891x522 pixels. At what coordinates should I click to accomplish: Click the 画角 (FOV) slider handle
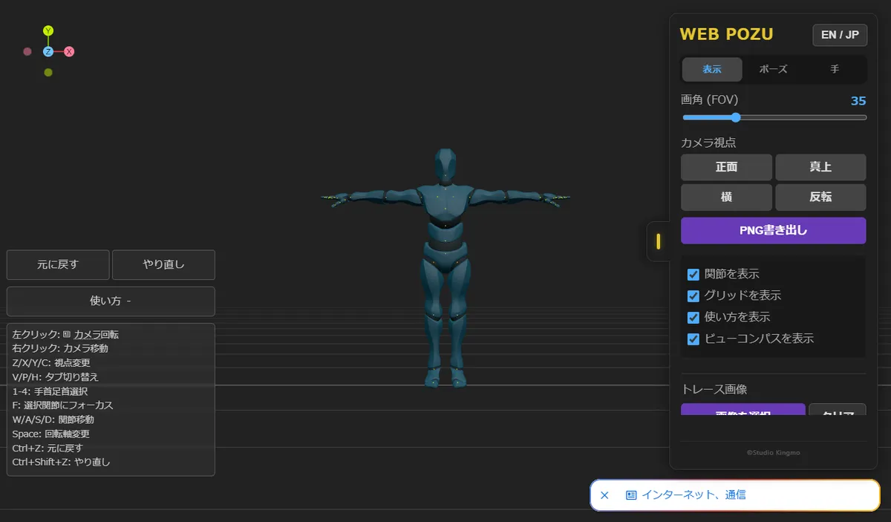(x=736, y=117)
